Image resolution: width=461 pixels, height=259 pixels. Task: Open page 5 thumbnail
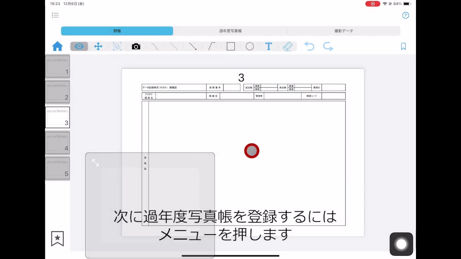[x=57, y=168]
